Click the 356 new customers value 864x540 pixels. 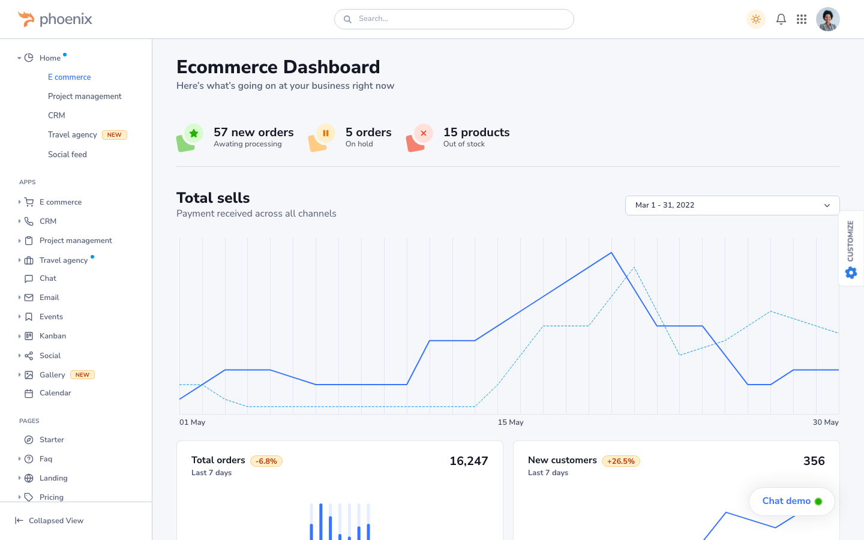point(814,461)
